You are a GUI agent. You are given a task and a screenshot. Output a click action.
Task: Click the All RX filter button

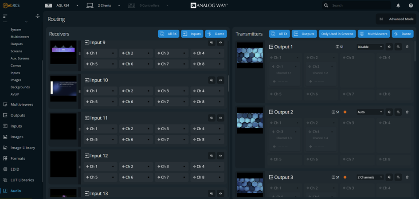168,34
